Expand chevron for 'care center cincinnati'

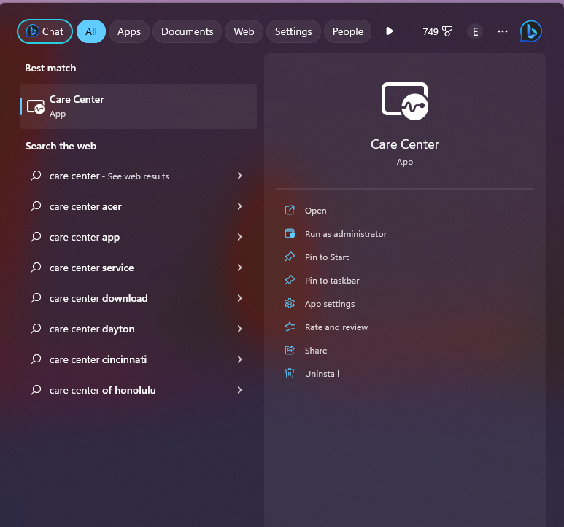239,359
